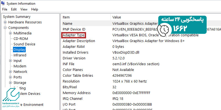Expand the Storage node
Viewport: 221px width, 110px height.
click(10, 83)
